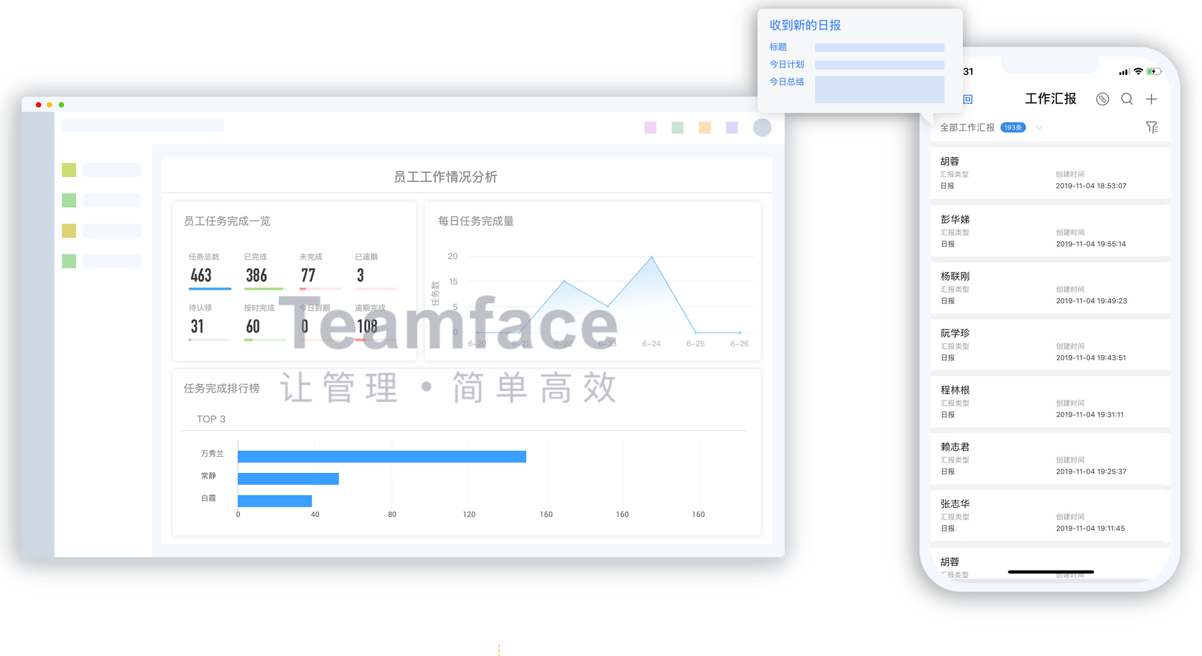Screen dimensions: 1202x656
Task: Click 待认领 value 31
Action: (197, 326)
